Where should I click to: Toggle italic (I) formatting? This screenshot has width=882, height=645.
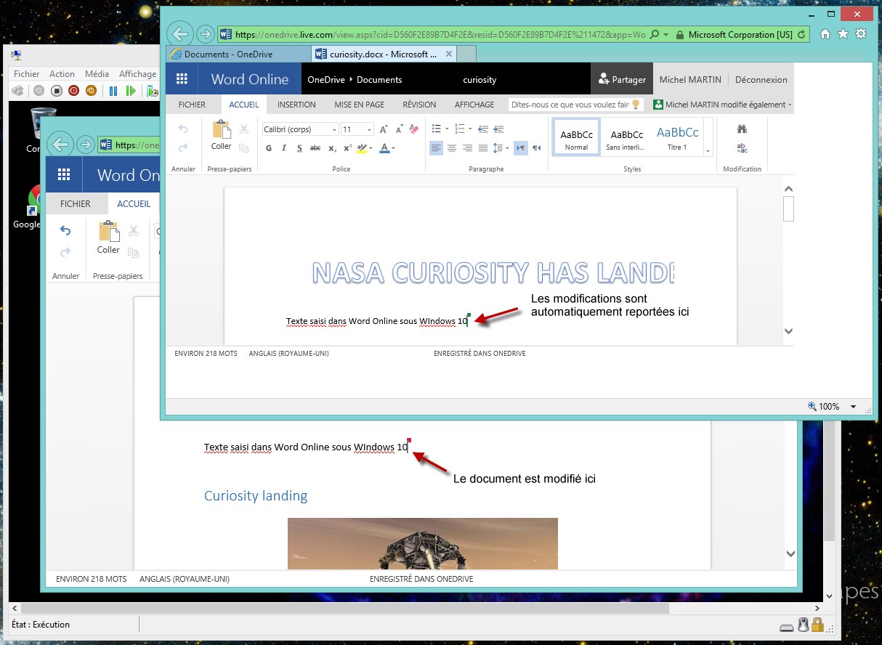click(x=284, y=148)
